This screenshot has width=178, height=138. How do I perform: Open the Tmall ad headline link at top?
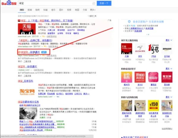click(x=47, y=21)
